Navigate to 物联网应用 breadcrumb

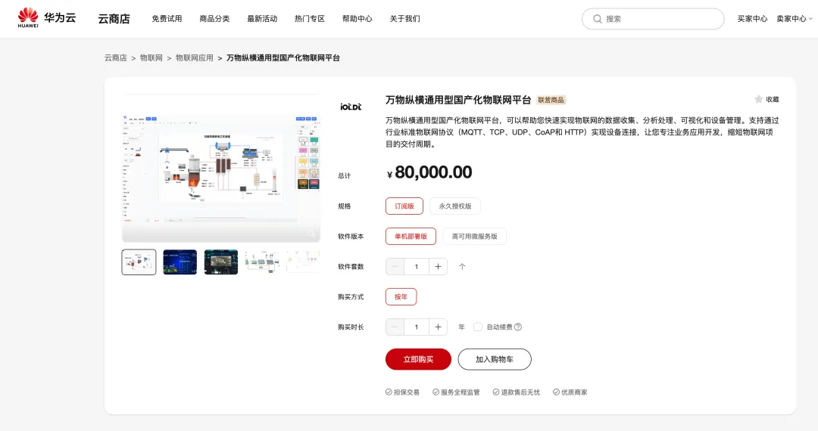[194, 57]
